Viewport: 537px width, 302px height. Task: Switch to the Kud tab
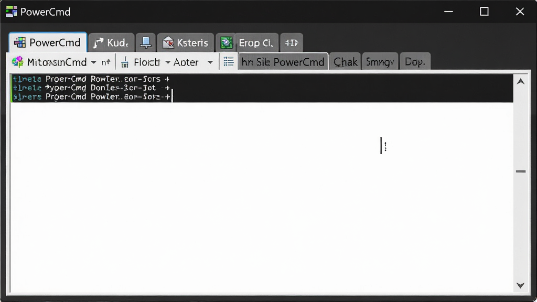[111, 43]
